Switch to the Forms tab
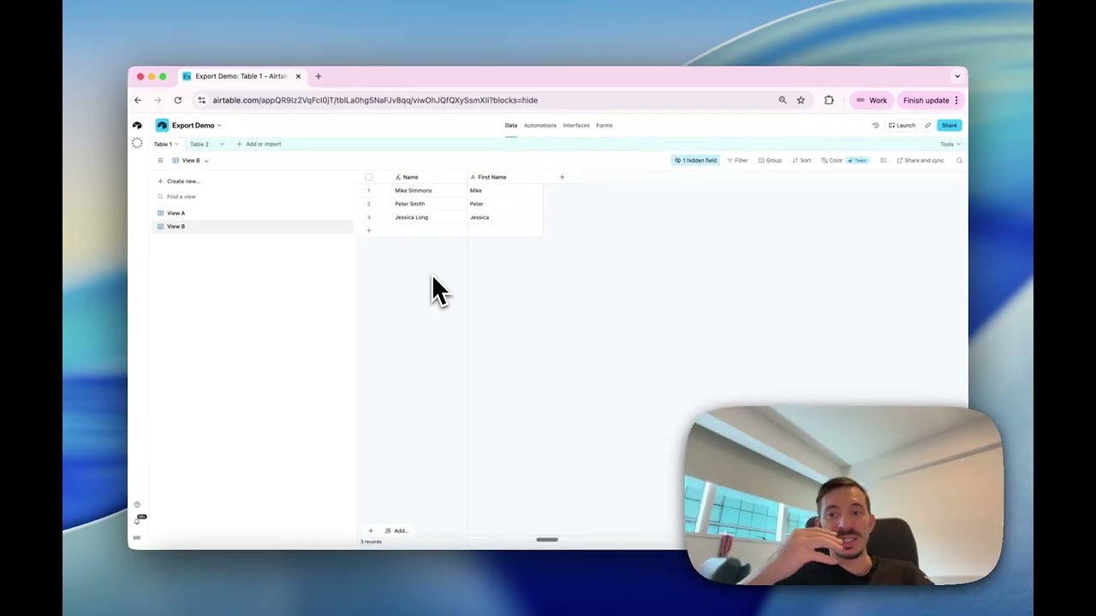Image resolution: width=1096 pixels, height=616 pixels. (x=605, y=126)
